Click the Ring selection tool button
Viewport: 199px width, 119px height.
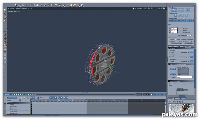[175, 21]
